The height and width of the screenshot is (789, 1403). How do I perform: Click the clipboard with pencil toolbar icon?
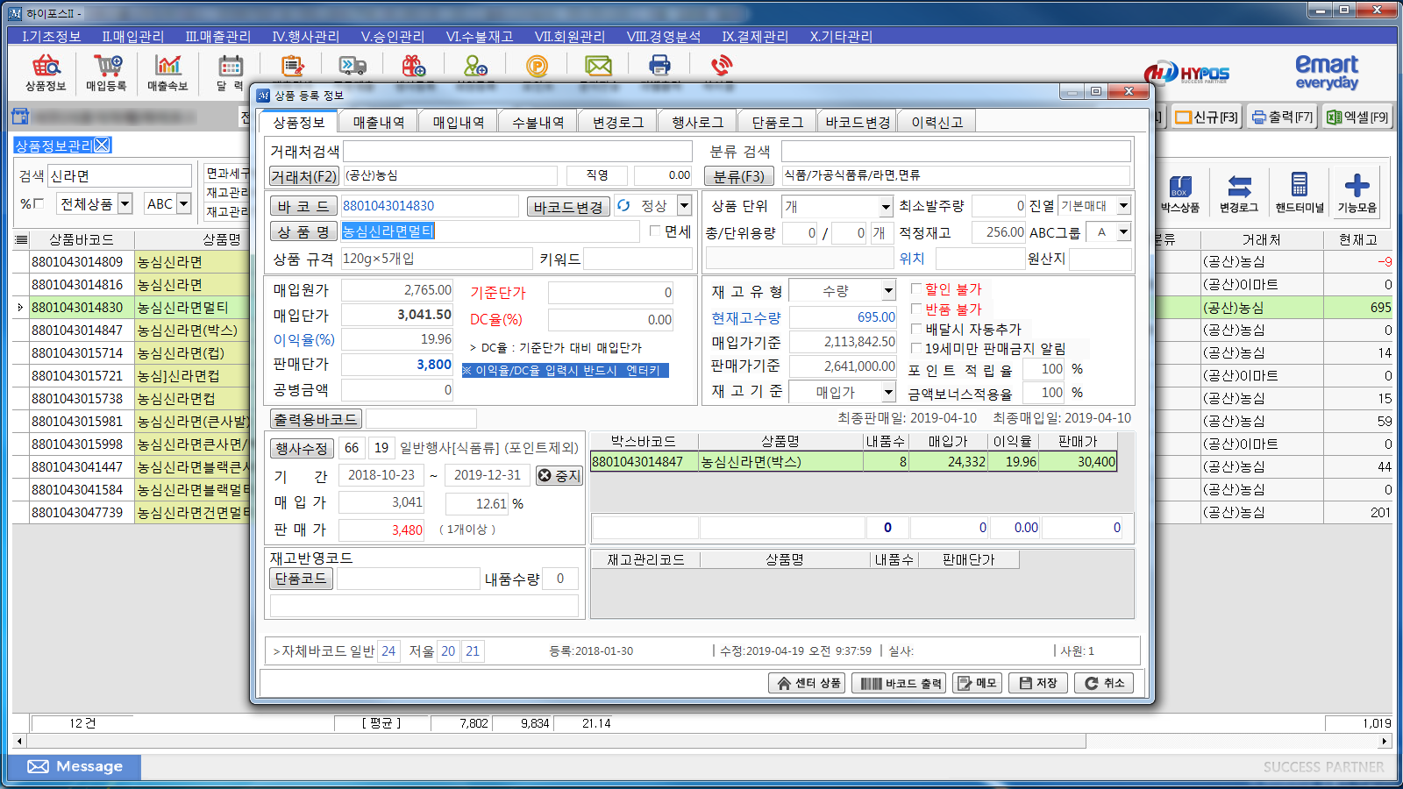(x=292, y=66)
